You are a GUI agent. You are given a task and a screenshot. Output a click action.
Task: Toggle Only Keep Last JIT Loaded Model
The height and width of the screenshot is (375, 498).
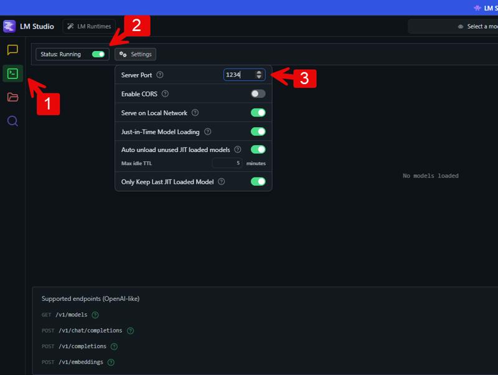tap(258, 181)
